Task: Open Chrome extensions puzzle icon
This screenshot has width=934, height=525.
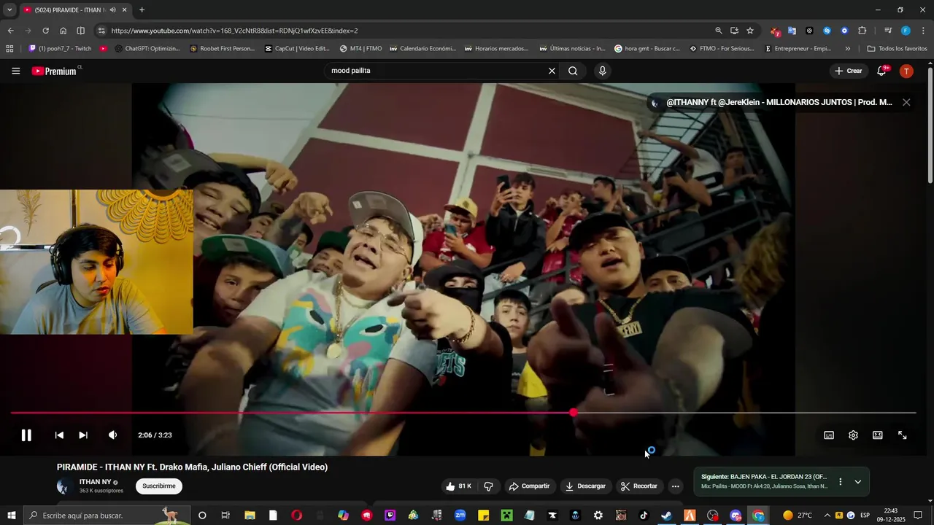Action: (862, 31)
